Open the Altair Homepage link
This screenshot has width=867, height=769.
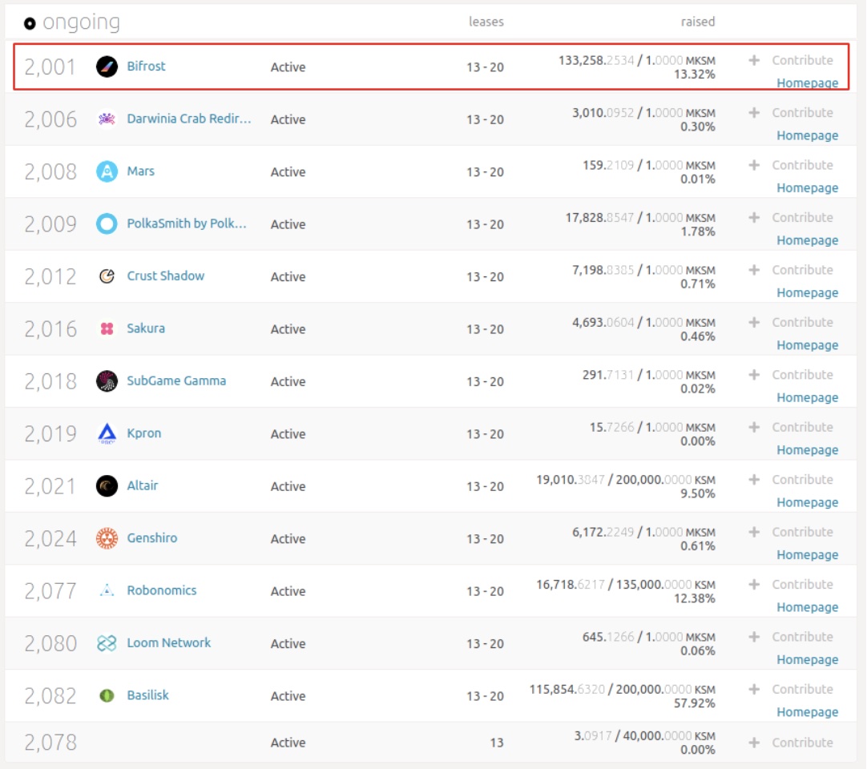tap(807, 502)
